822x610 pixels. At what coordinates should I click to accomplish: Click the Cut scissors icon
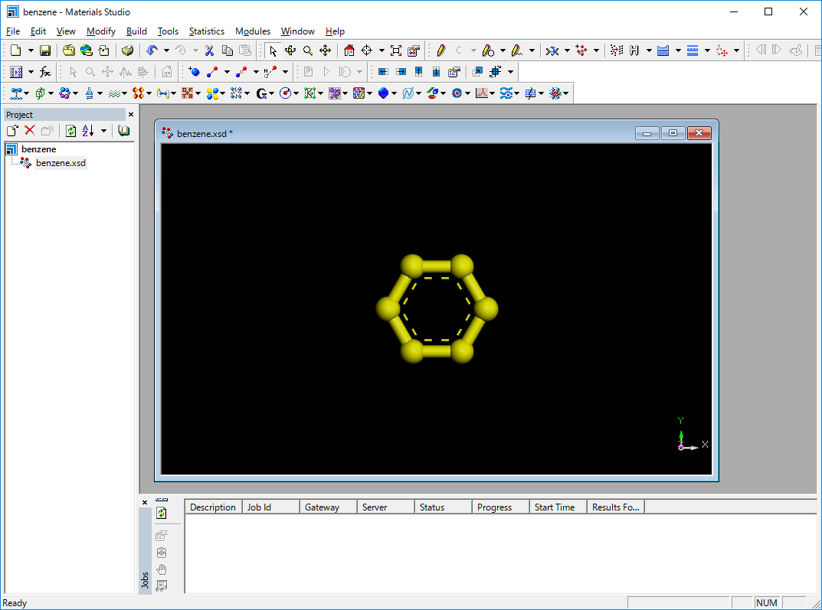click(208, 51)
